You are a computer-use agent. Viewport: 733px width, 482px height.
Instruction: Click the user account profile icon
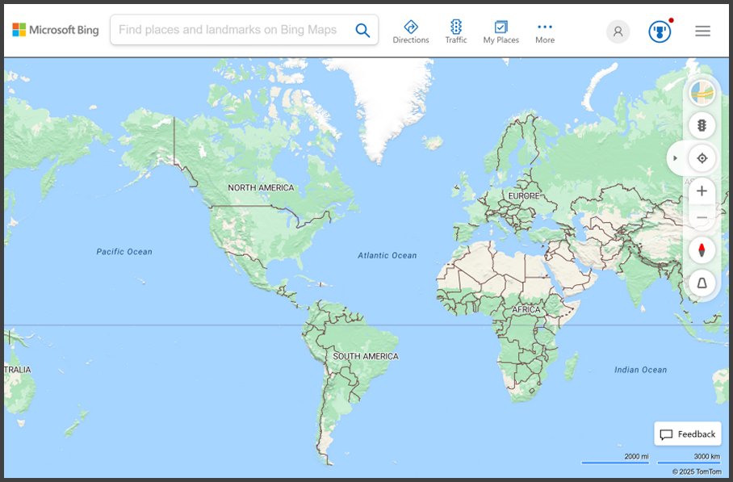click(618, 31)
